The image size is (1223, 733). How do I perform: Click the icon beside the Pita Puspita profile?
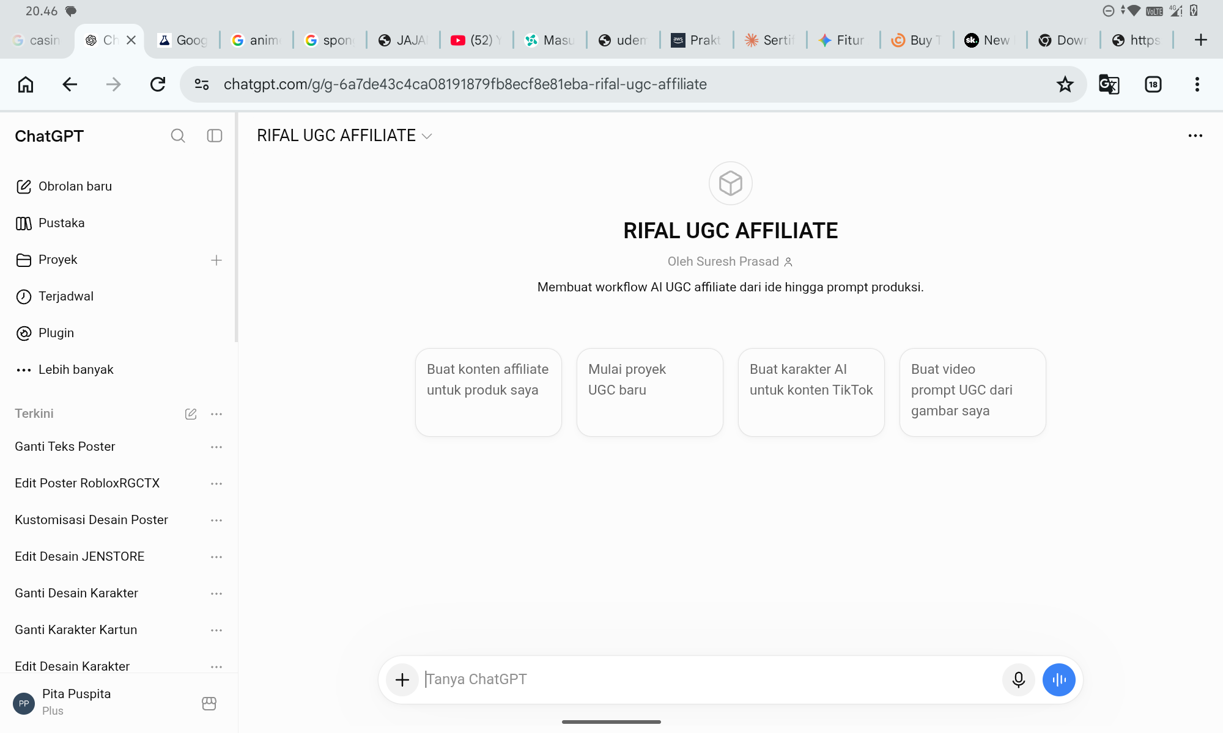(x=209, y=704)
